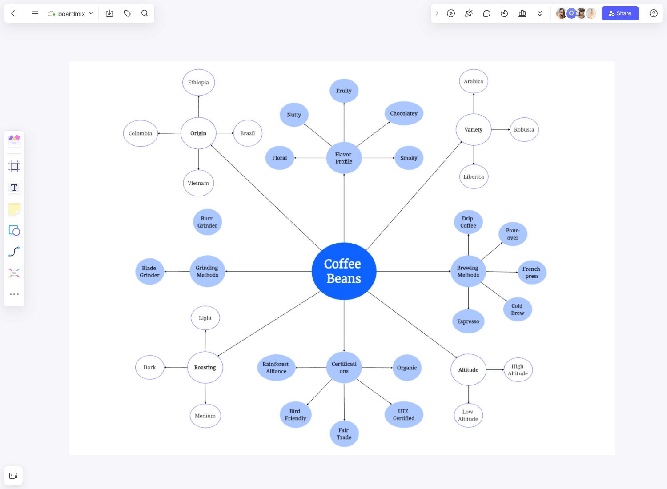
Task: Click the Burr Grinder node
Action: 207,222
